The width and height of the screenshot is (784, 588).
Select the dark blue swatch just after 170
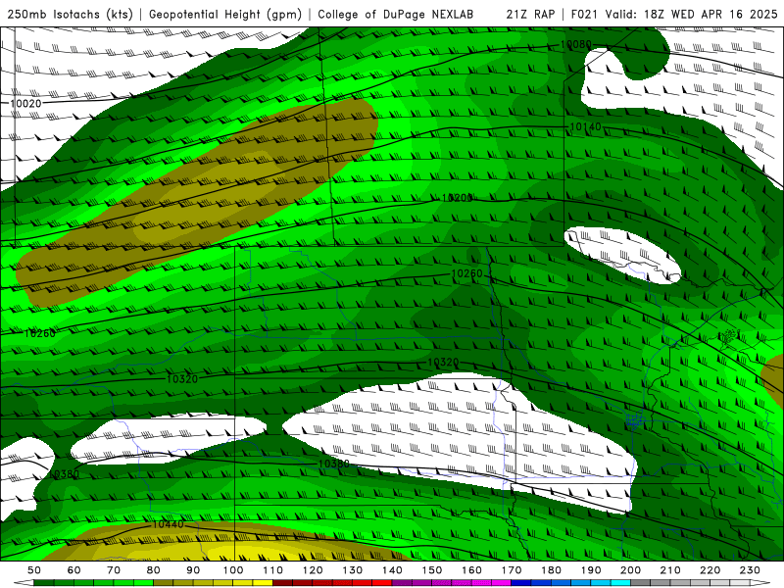click(521, 582)
